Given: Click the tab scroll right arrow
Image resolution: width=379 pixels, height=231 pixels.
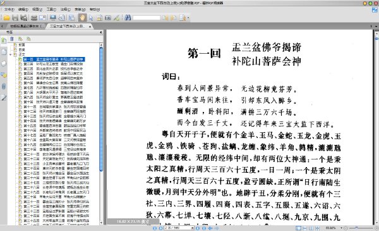Looking at the screenshot, I should pos(371,26).
